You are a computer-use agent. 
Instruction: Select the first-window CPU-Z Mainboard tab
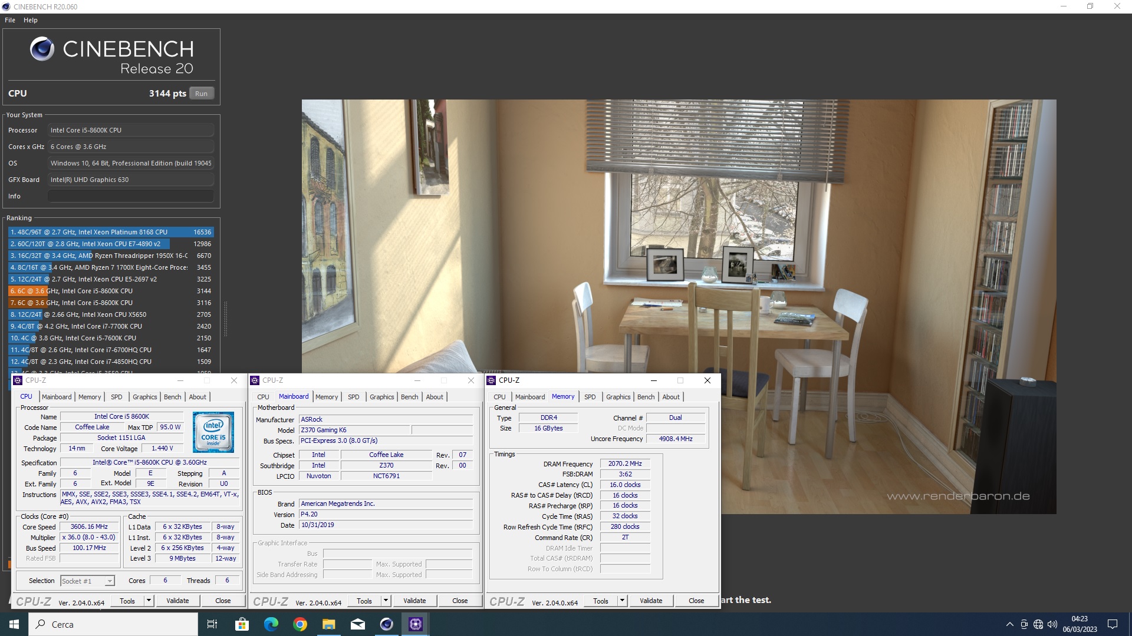coord(57,397)
